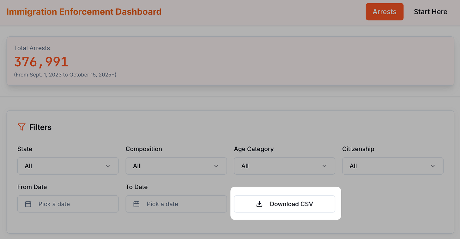The image size is (460, 239).
Task: Pick a To Date value
Action: (176, 204)
